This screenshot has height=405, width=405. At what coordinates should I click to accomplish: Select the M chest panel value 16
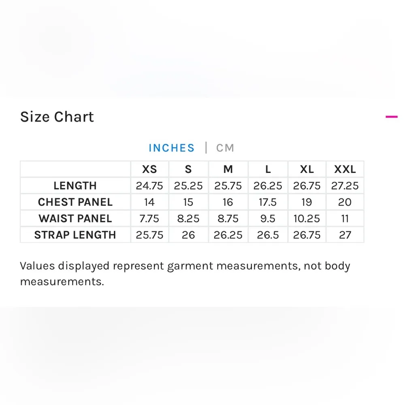point(228,202)
